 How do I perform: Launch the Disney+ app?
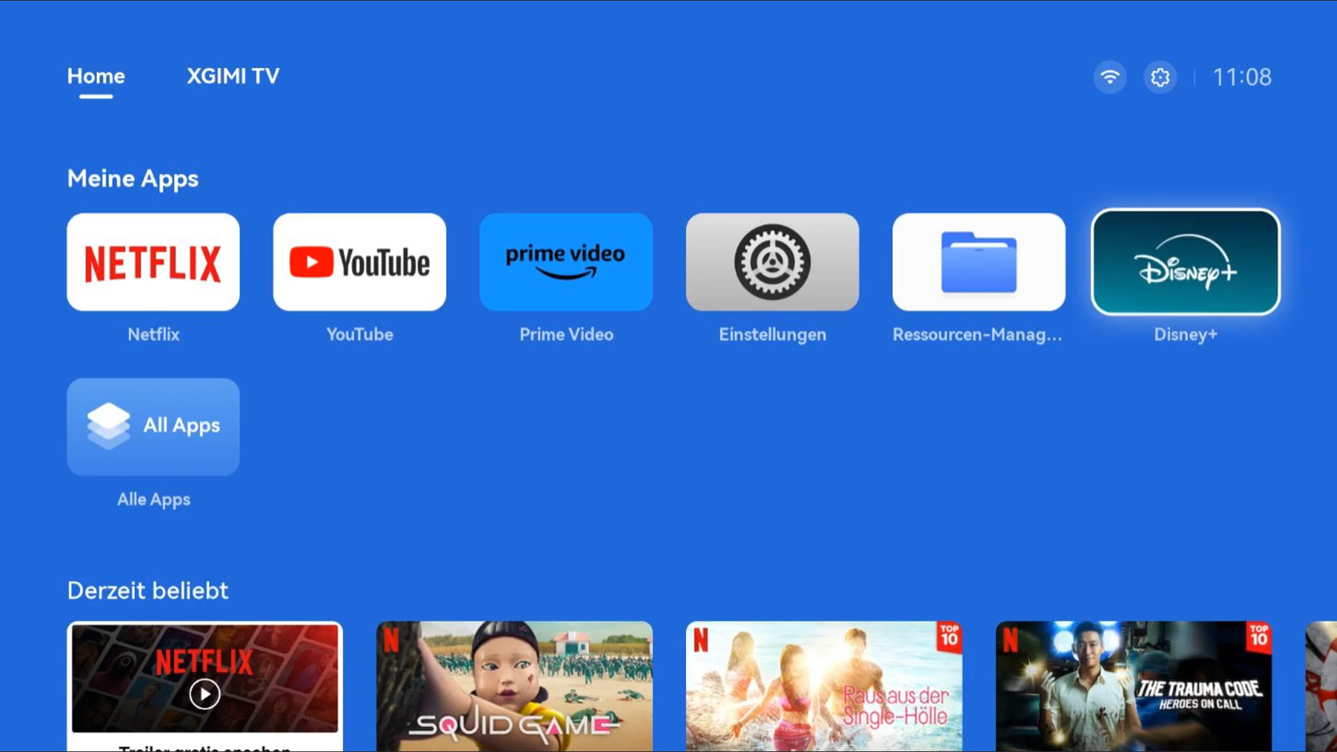(1185, 262)
